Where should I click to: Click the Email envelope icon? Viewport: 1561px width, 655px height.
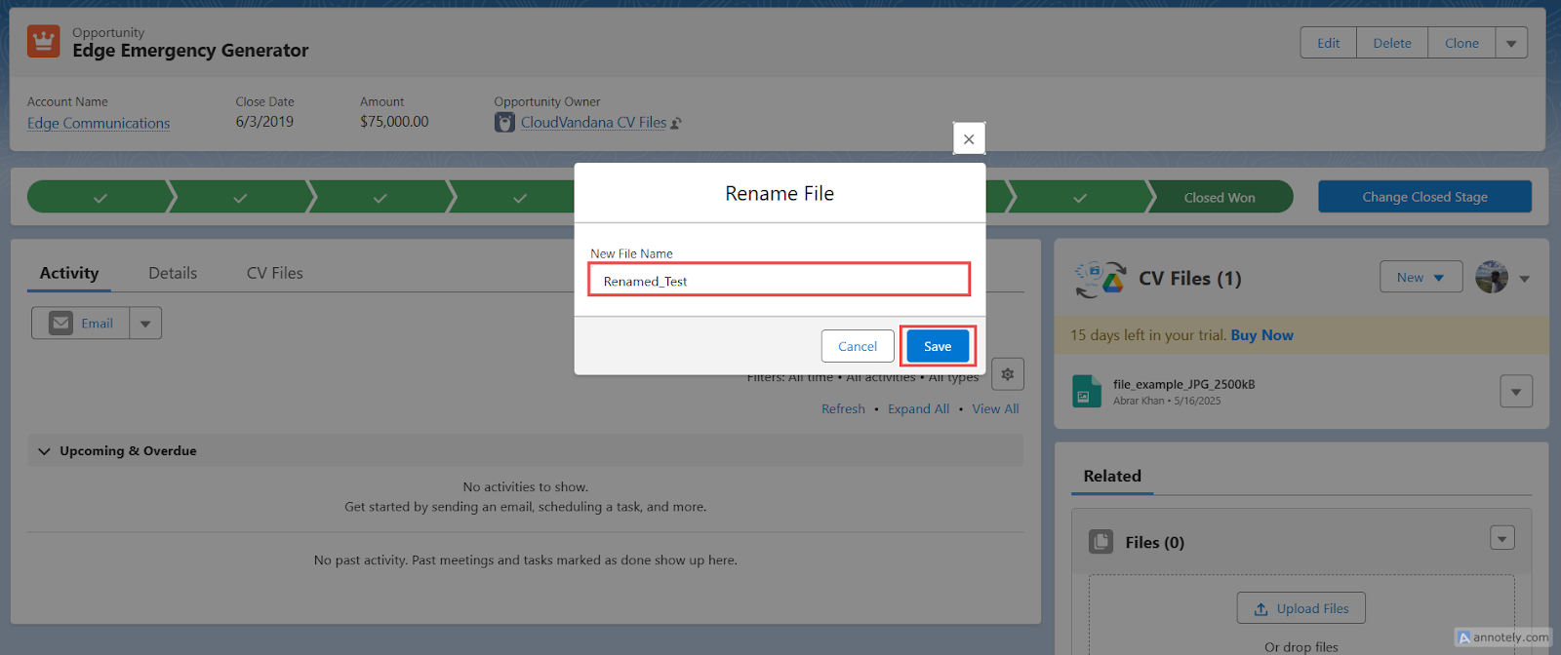point(61,323)
